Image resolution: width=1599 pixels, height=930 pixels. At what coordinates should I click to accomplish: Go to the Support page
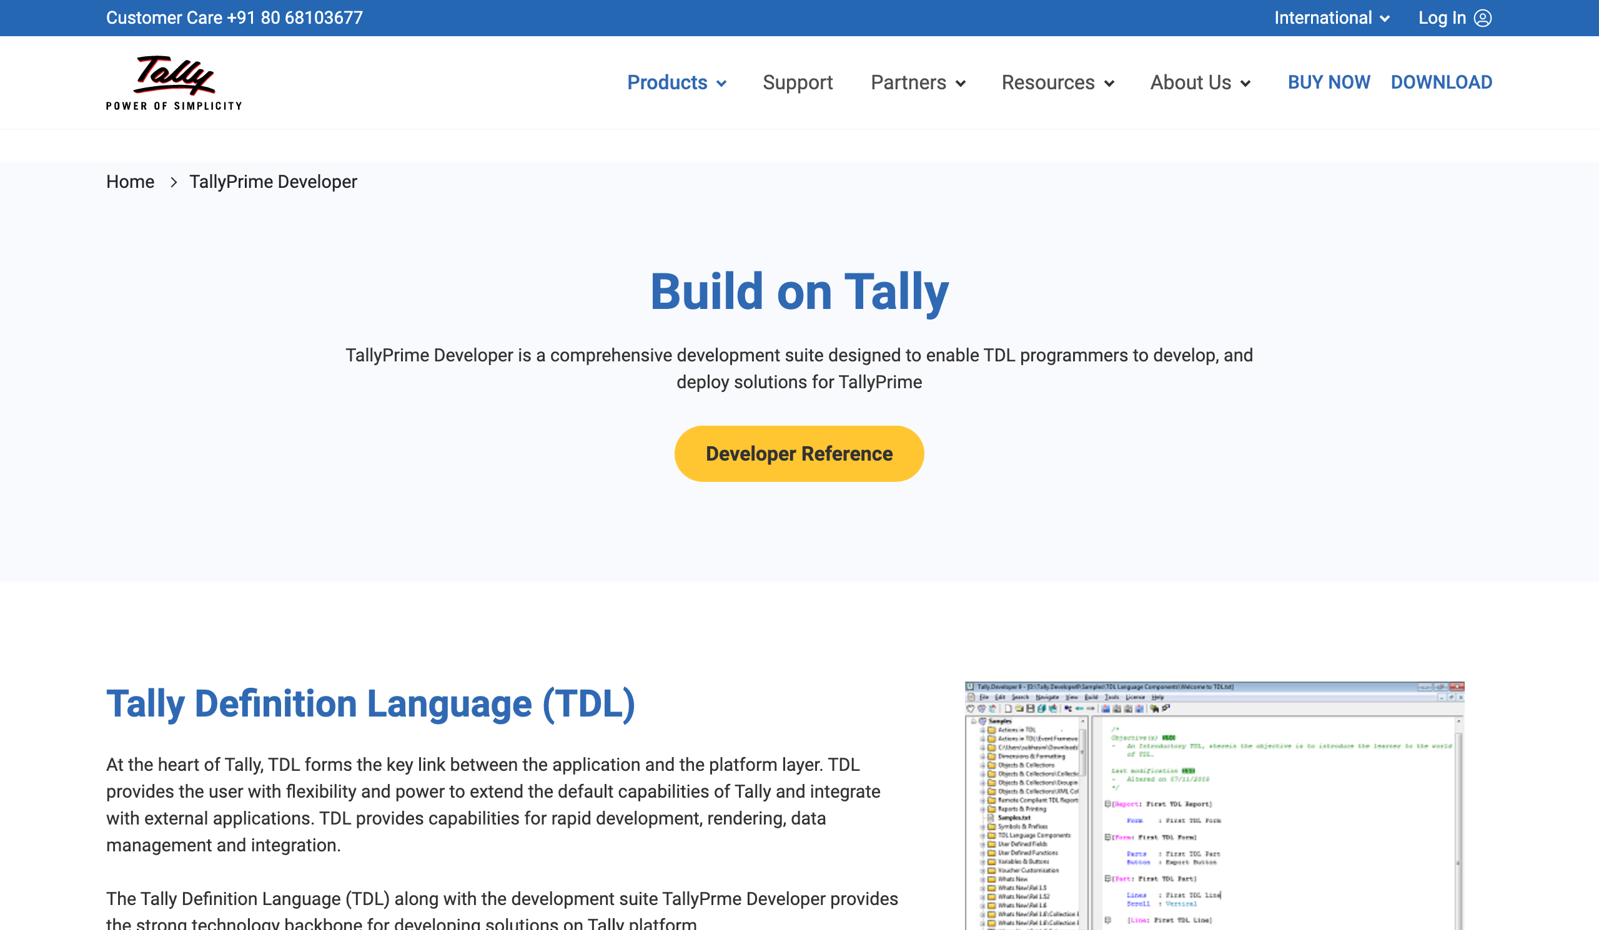pos(798,82)
